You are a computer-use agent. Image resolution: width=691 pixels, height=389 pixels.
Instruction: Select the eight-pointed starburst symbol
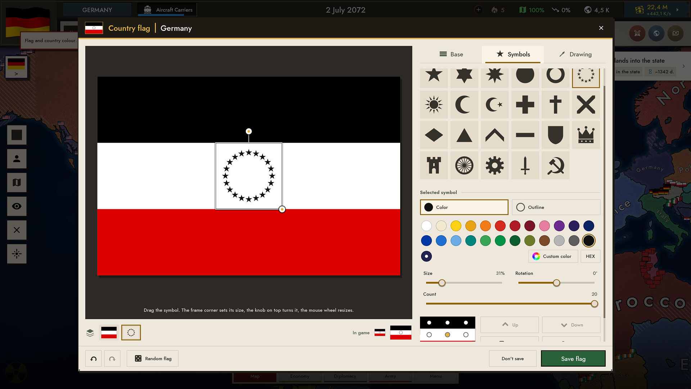pos(494,77)
